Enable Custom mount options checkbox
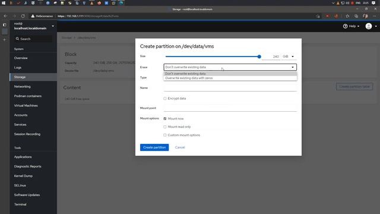Screen dimensions: 380x214 click(x=165, y=135)
